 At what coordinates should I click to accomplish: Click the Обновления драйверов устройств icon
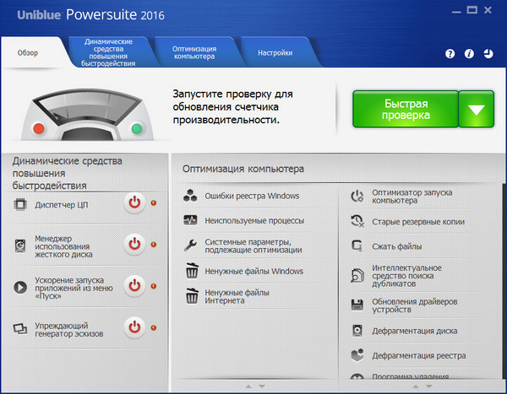[x=357, y=303]
